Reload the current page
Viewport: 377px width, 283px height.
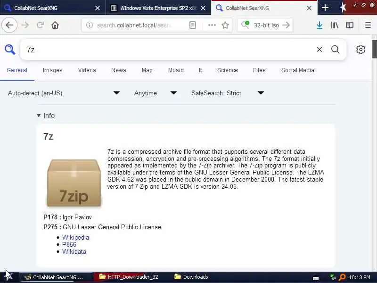pos(40,25)
